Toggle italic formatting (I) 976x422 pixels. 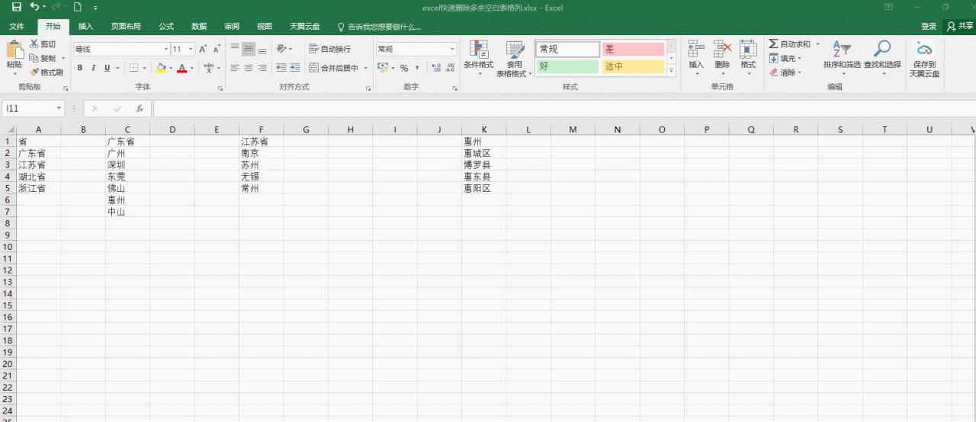coord(93,68)
